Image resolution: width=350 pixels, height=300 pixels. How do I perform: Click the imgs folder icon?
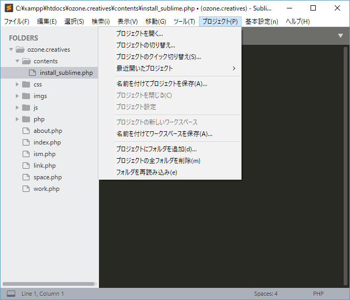[26, 96]
